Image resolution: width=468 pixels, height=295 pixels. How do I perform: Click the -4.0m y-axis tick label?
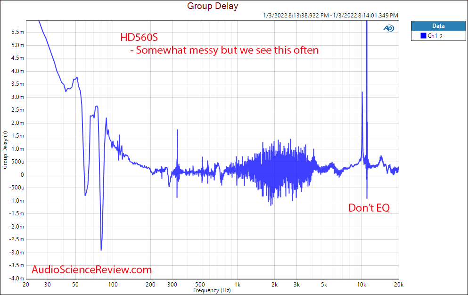16,279
